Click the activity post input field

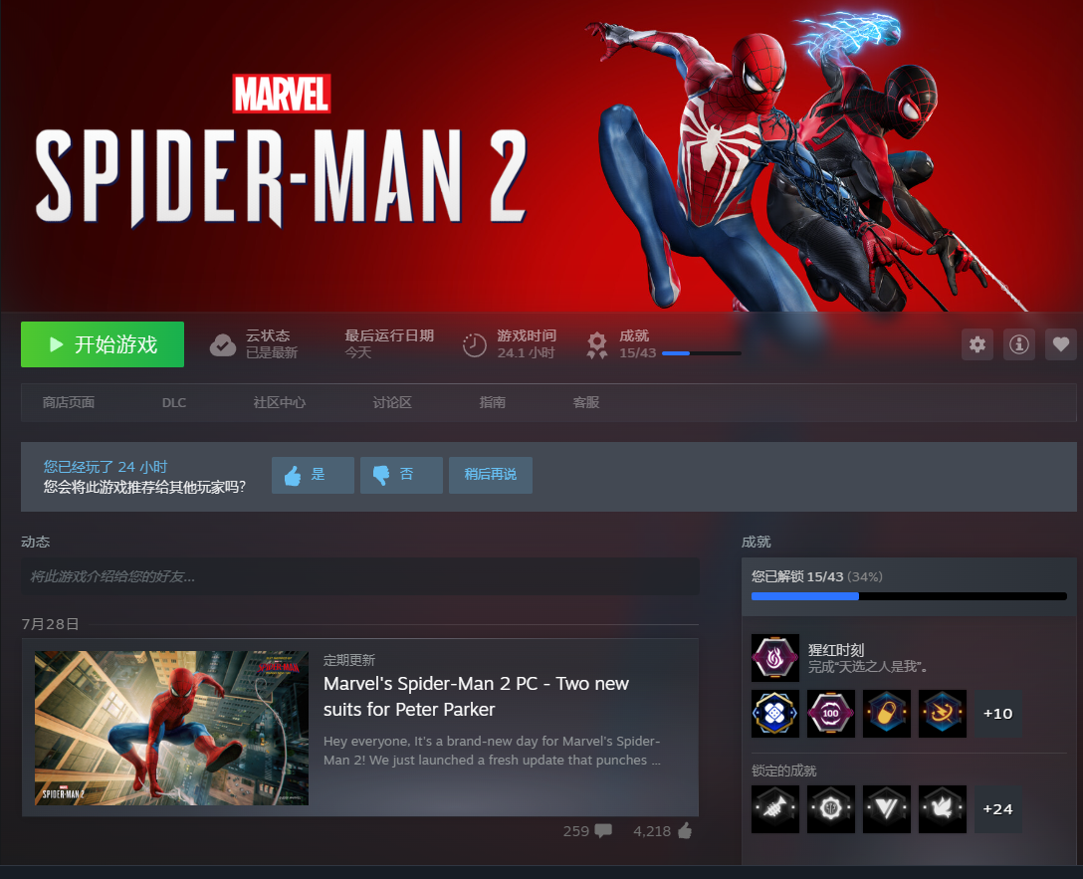point(360,576)
